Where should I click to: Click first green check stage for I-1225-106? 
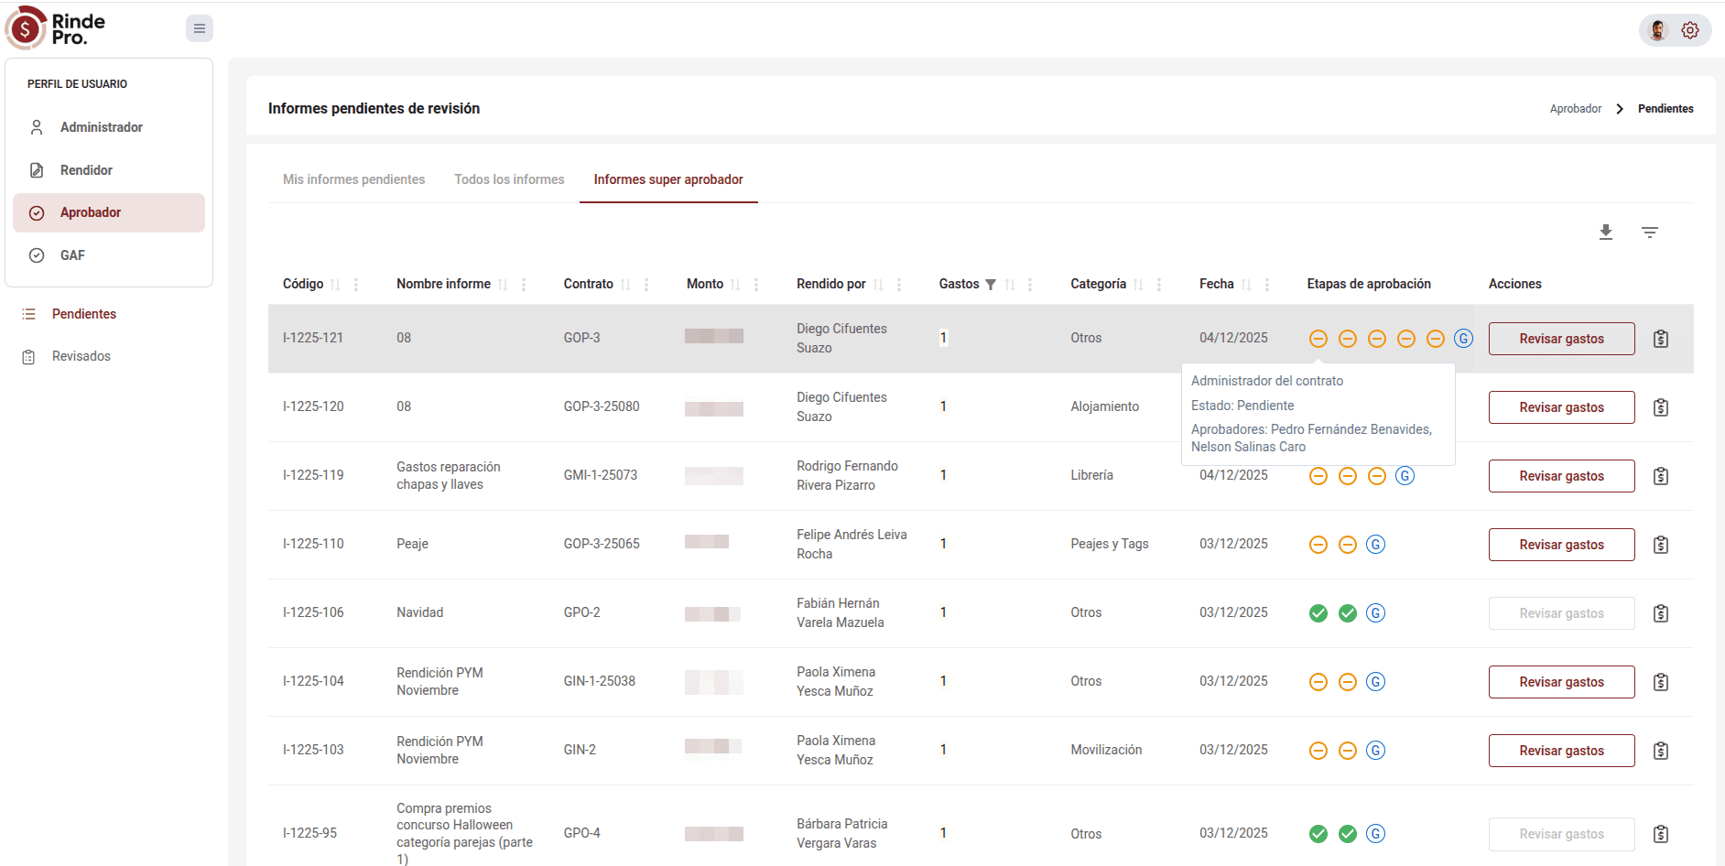[1318, 613]
